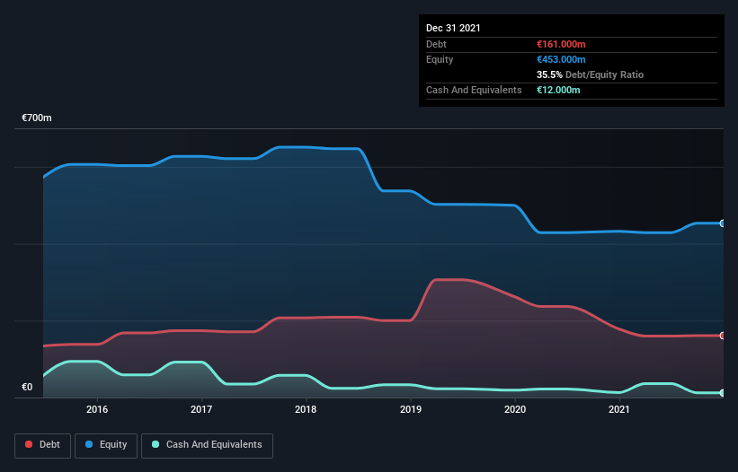Click the red Debt endpoint marker
The height and width of the screenshot is (472, 738).
point(723,336)
